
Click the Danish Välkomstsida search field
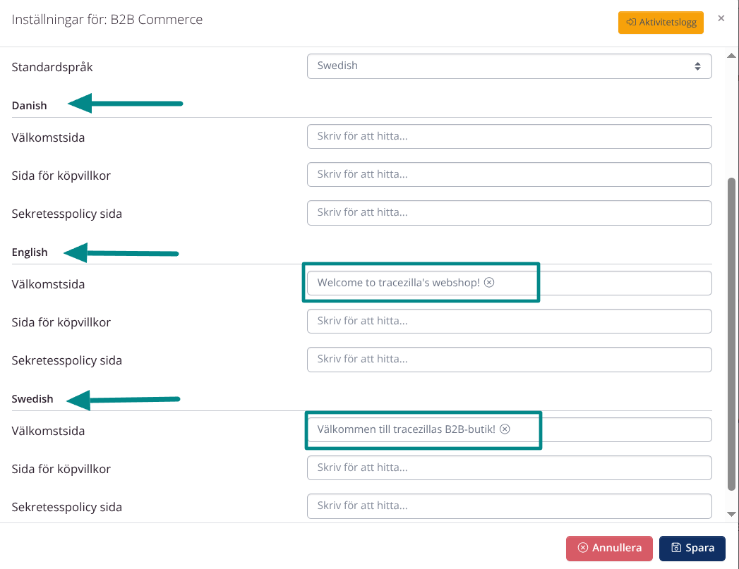pyautogui.click(x=509, y=136)
